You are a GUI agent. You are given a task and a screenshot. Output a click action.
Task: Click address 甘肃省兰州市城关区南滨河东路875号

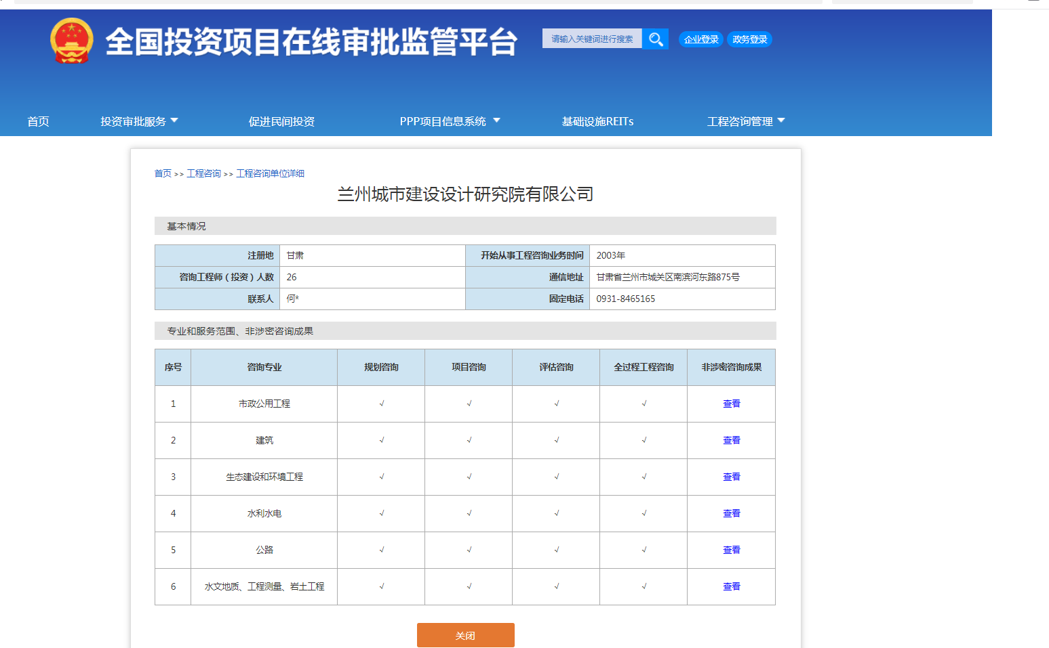click(668, 277)
